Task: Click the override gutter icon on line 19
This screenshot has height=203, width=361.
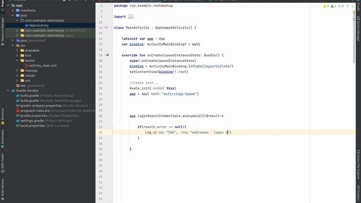Action: click(x=107, y=55)
